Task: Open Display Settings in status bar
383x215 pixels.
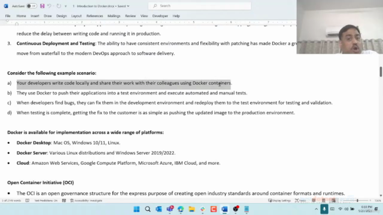Action: click(279, 201)
